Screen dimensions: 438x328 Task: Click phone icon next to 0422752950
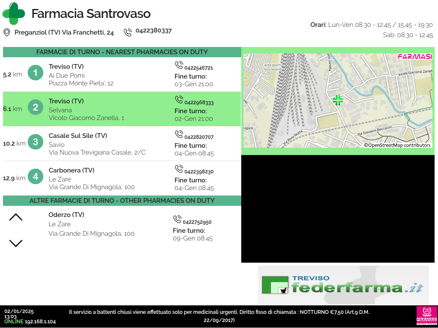tap(177, 220)
